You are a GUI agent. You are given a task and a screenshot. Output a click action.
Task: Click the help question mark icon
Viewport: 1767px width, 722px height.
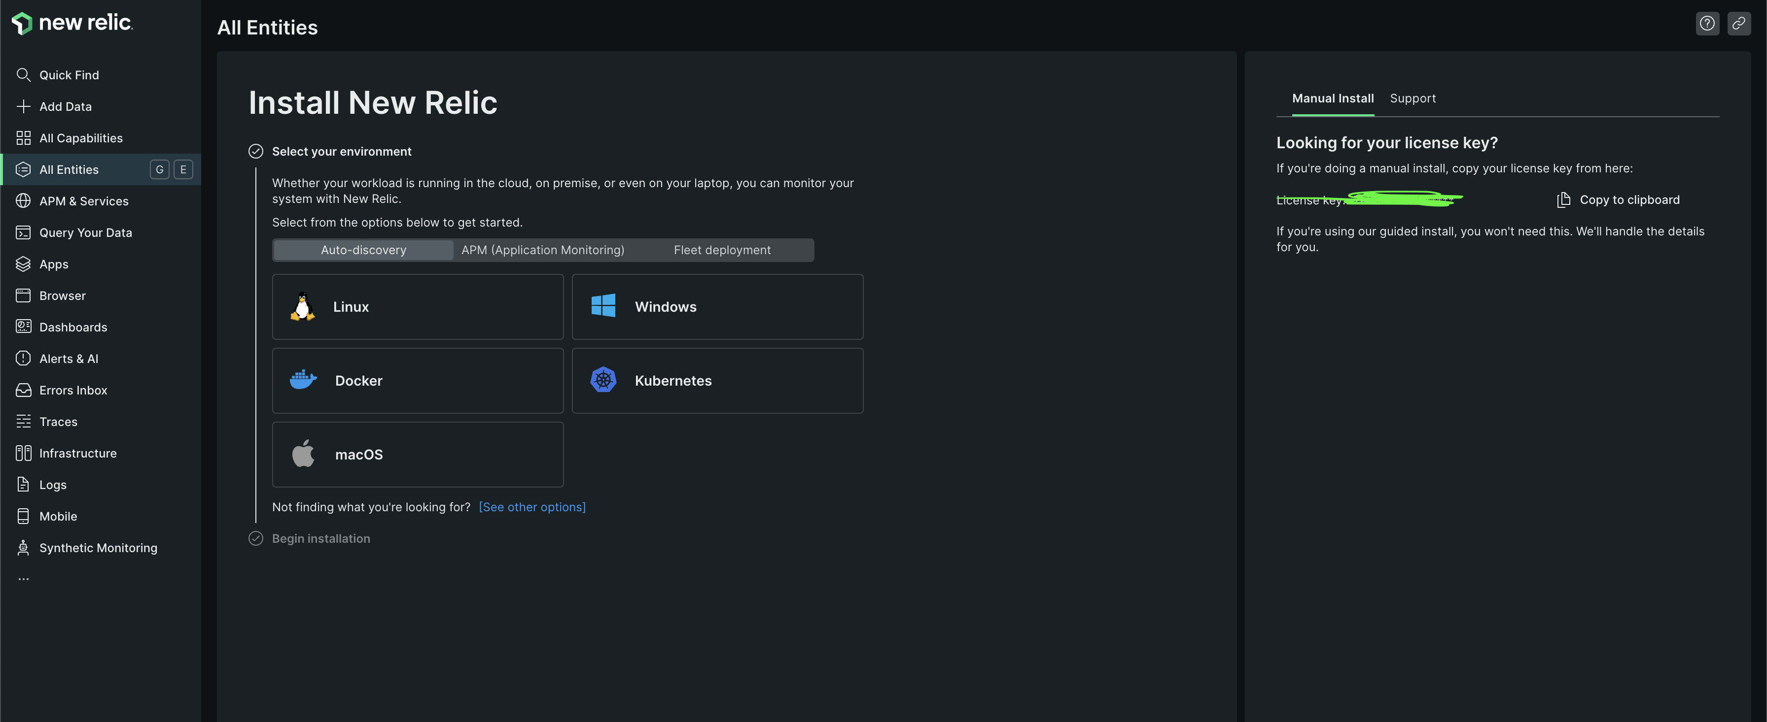click(1707, 23)
